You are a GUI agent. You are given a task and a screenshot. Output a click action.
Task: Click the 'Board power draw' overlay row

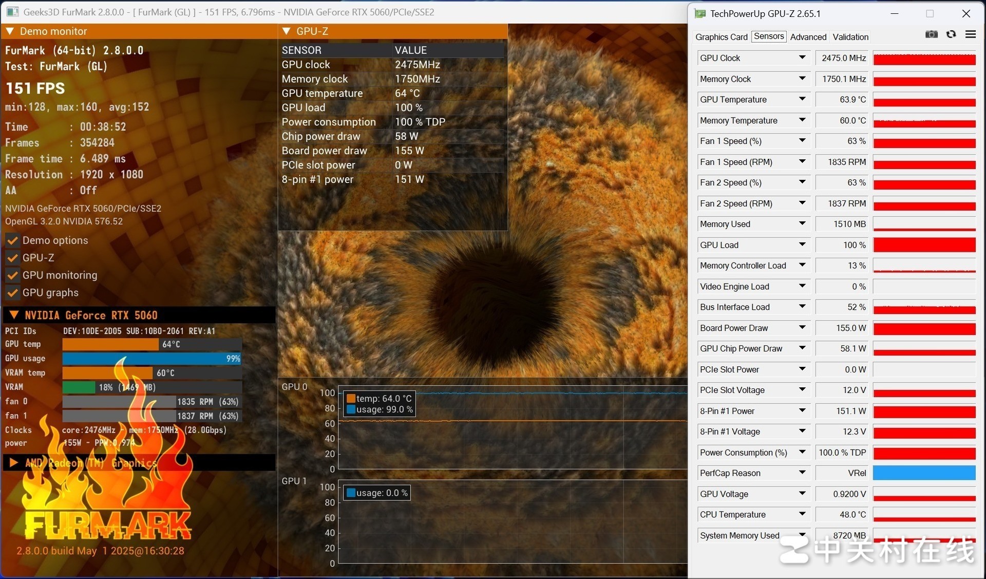point(393,151)
